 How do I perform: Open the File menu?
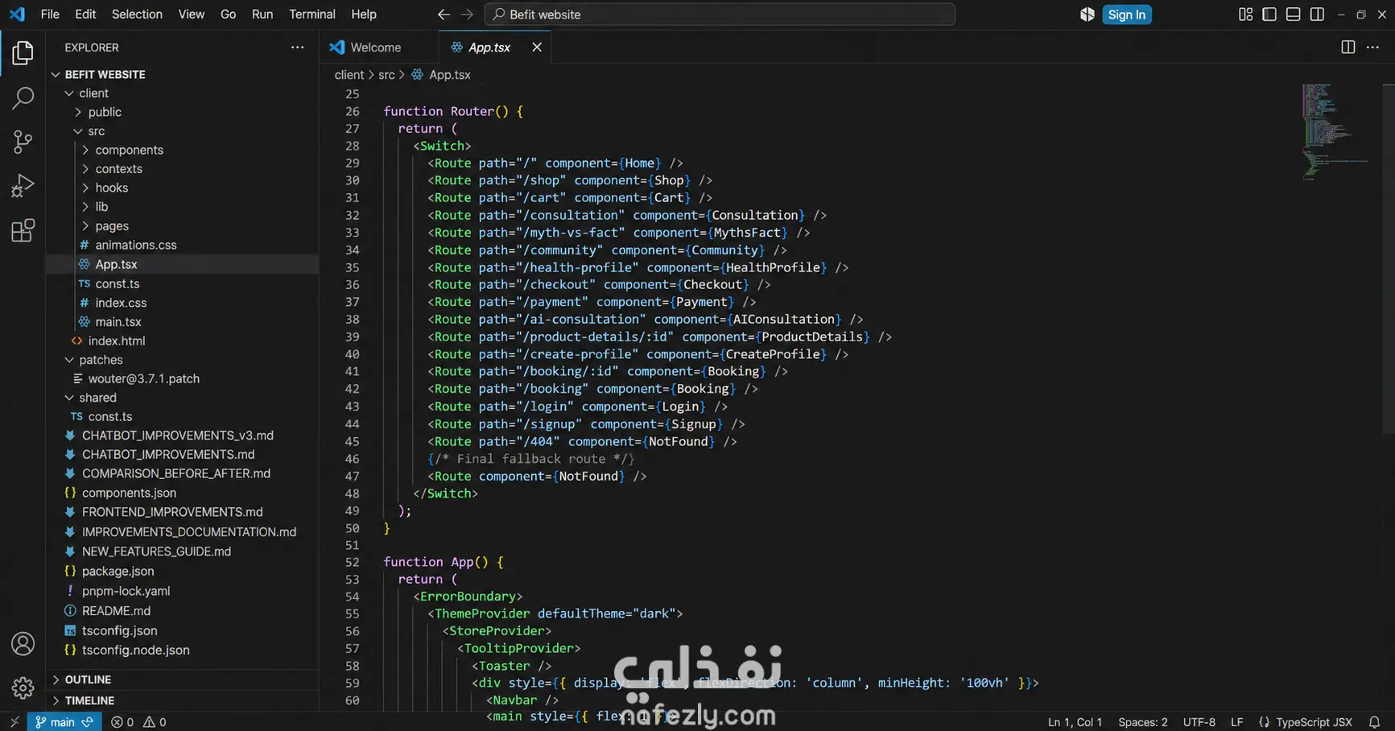tap(50, 14)
